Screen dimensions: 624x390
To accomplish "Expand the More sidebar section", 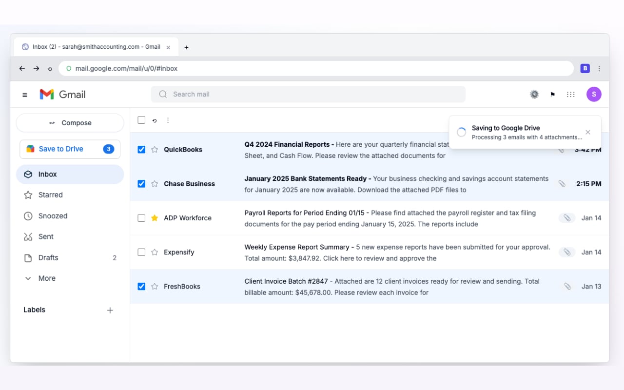I will pyautogui.click(x=46, y=278).
